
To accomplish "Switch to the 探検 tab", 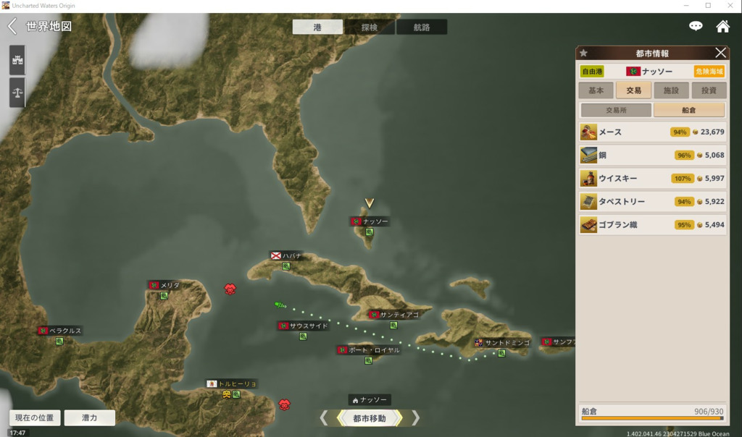I will point(370,27).
